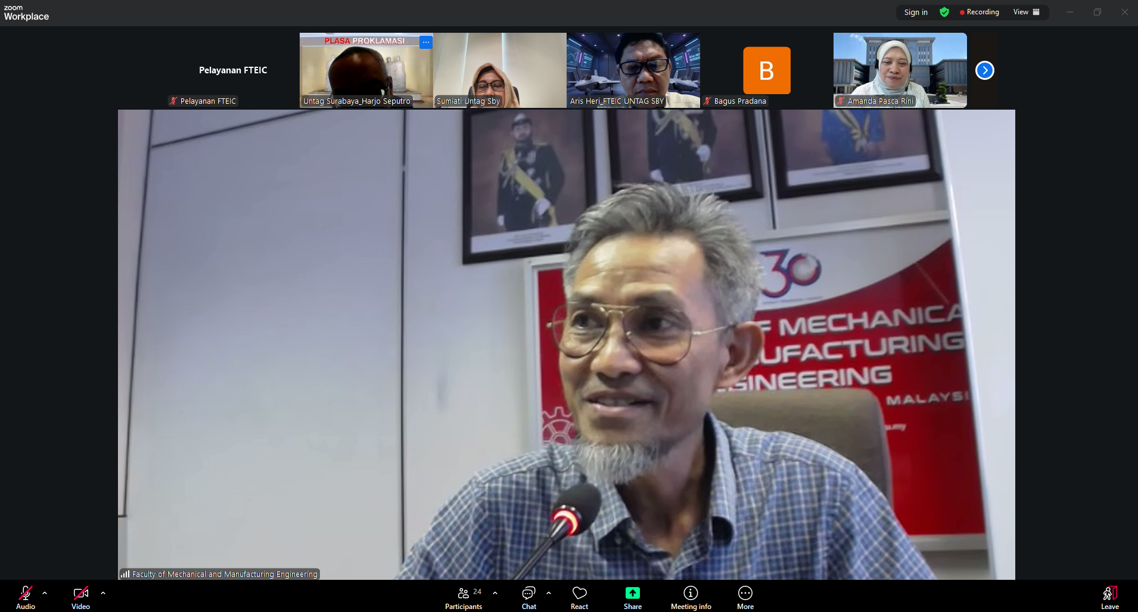
Task: Expand the Chat options arrow
Action: pyautogui.click(x=549, y=593)
